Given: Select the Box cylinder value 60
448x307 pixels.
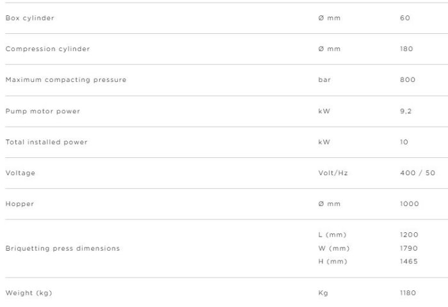Looking at the screenshot, I should coord(404,18).
